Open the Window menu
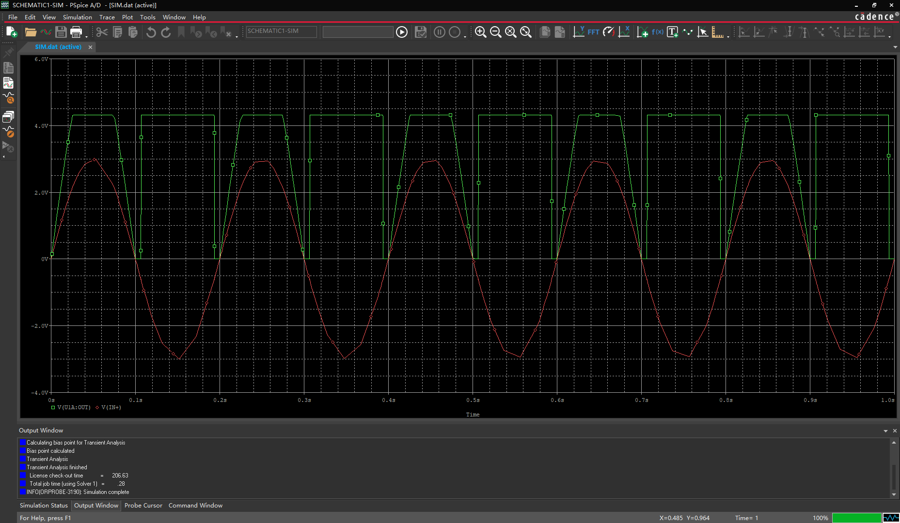Screen dimensions: 900x523 174,17
